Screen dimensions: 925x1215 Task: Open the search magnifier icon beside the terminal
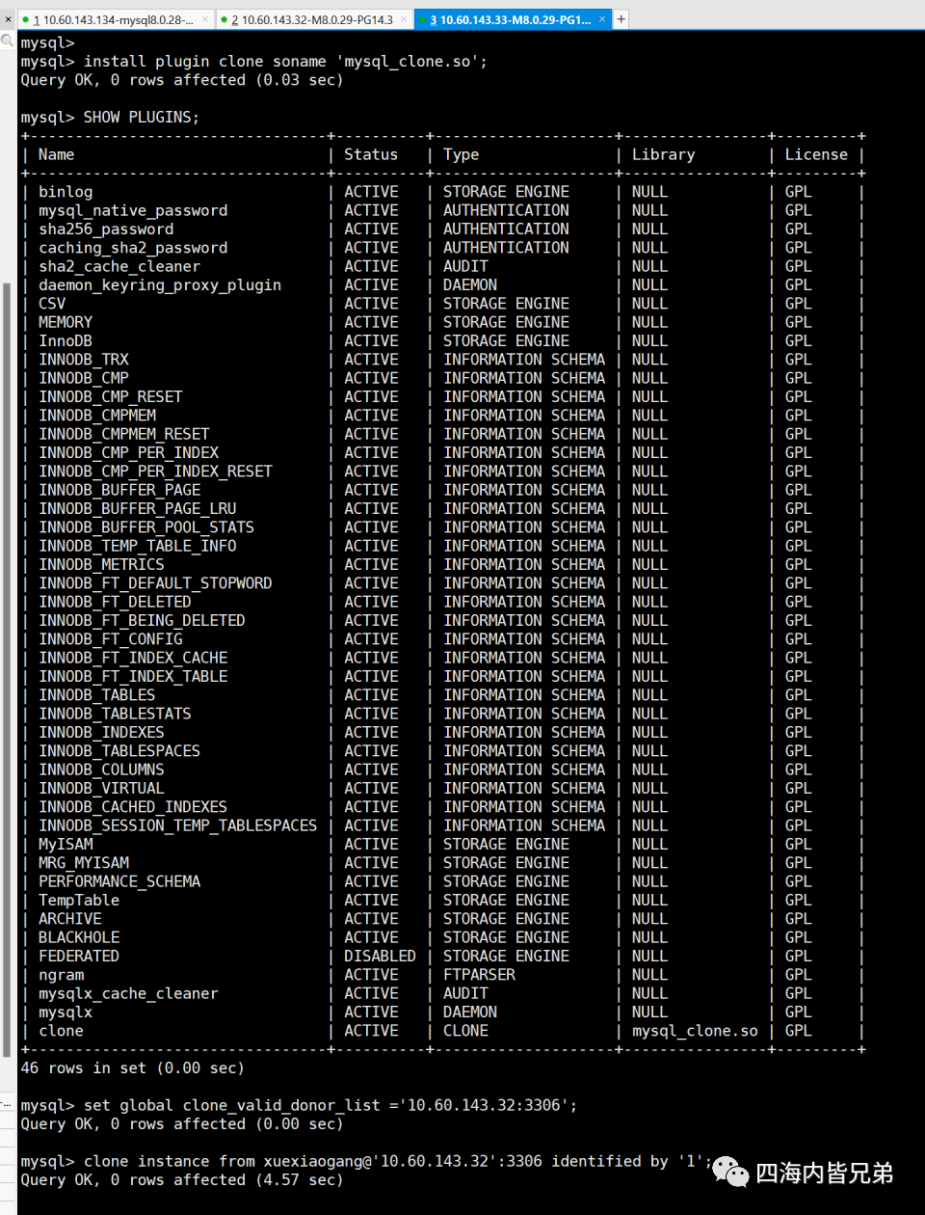[x=8, y=40]
